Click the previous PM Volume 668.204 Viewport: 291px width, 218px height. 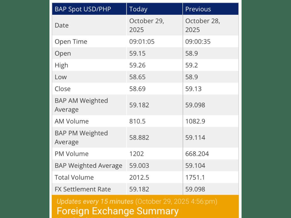coord(197,154)
